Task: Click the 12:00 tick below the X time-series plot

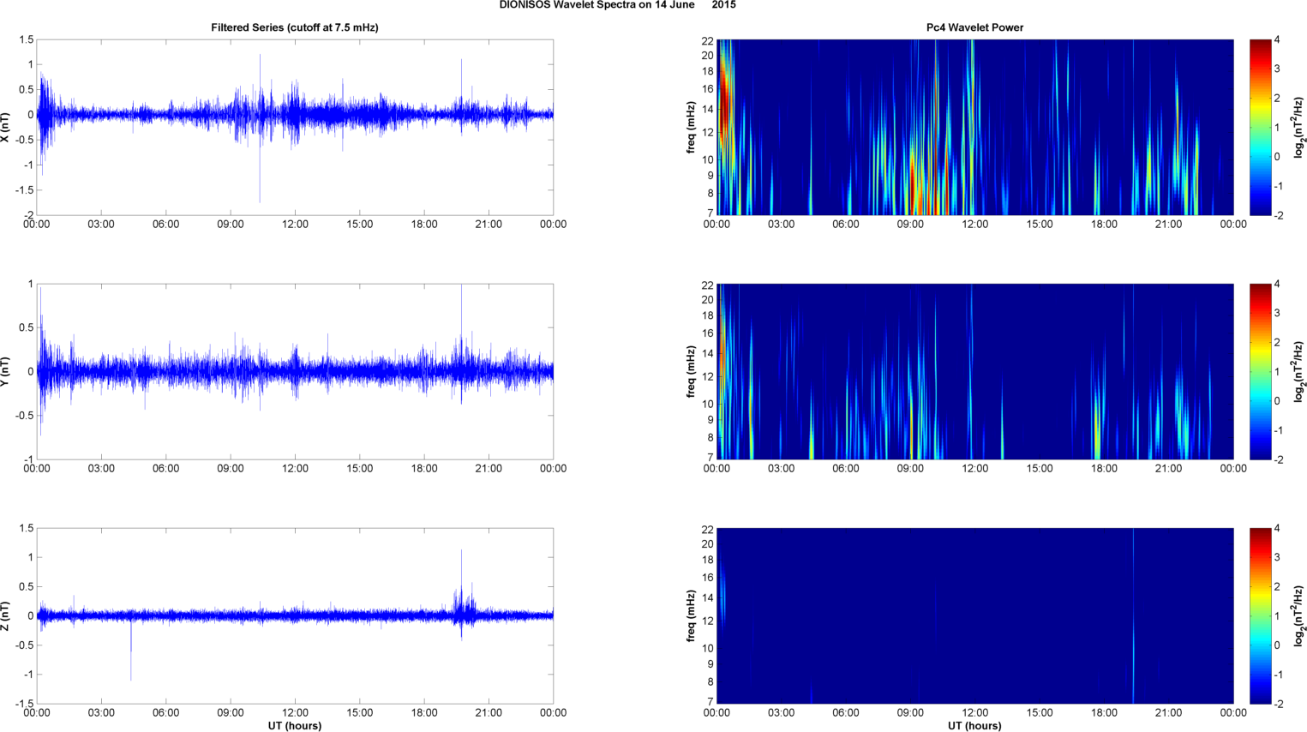Action: click(x=295, y=225)
